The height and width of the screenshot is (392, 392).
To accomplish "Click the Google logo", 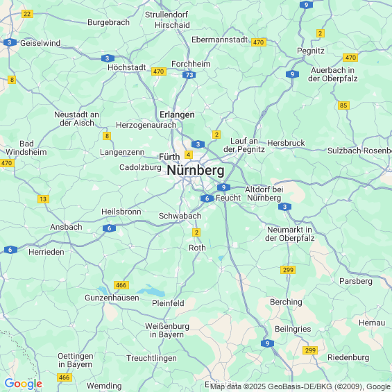I will click(x=24, y=384).
